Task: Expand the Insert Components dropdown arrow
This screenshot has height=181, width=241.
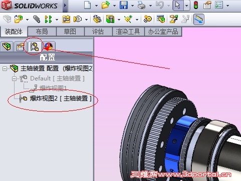Action: point(27,19)
